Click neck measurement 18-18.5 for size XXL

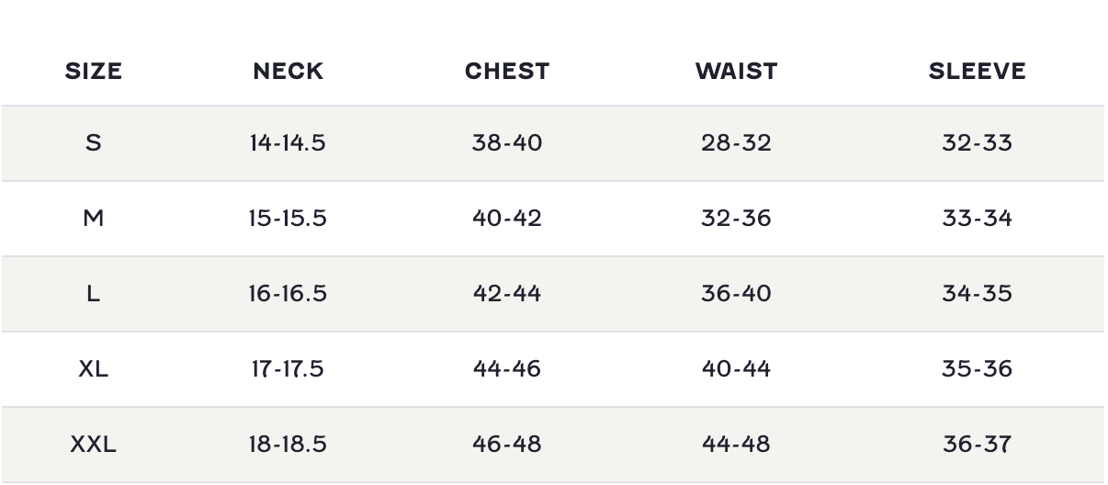tap(288, 444)
